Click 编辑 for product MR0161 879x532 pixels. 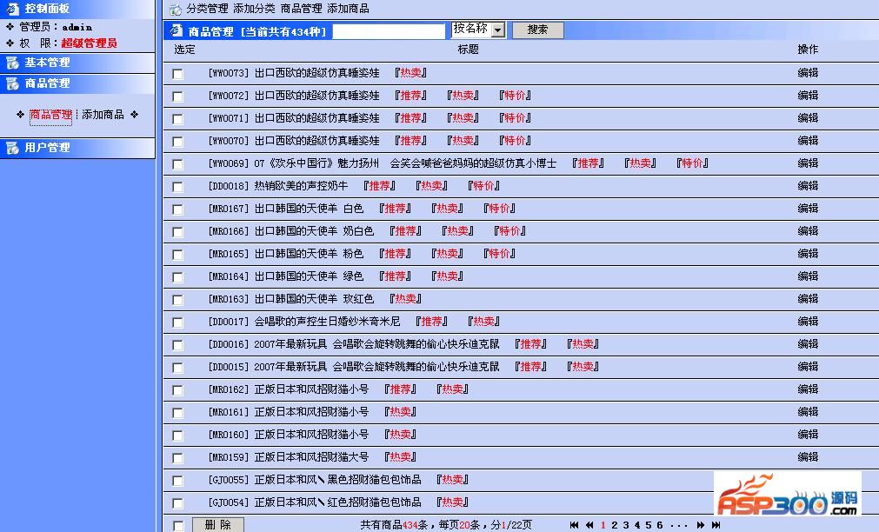(x=808, y=411)
